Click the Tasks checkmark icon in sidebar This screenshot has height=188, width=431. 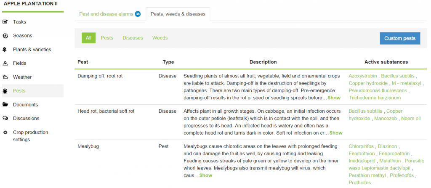[5, 22]
